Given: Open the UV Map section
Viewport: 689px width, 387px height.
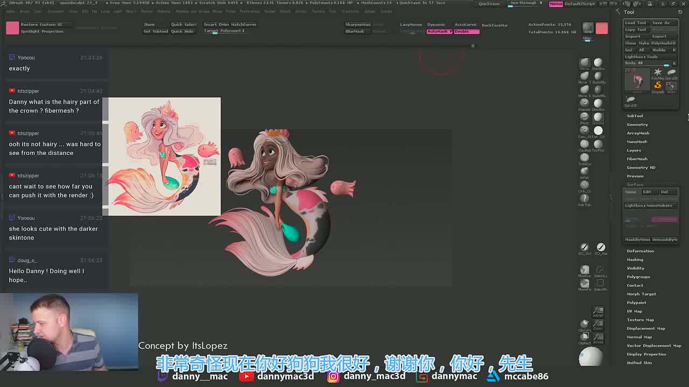Looking at the screenshot, I should [634, 311].
